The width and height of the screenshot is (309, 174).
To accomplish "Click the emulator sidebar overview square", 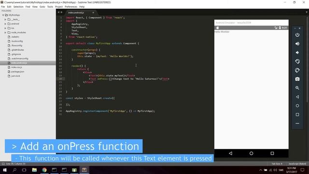I will point(297,115).
